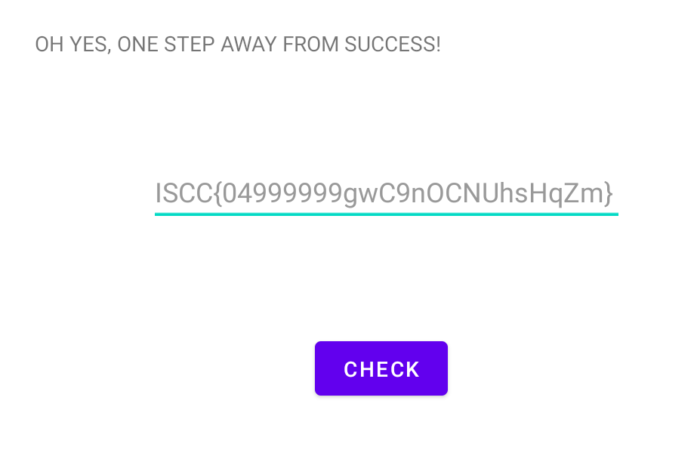Place cursor after the closing brace in field
Viewport: 697px width, 459px height.
[615, 194]
